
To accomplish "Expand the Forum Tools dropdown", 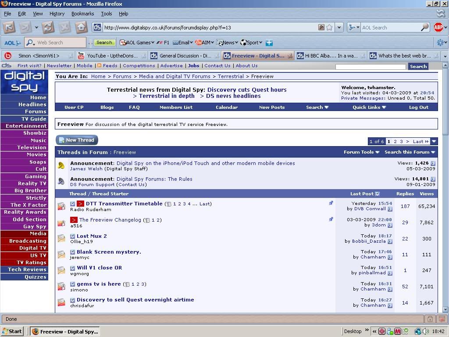I will click(361, 152).
